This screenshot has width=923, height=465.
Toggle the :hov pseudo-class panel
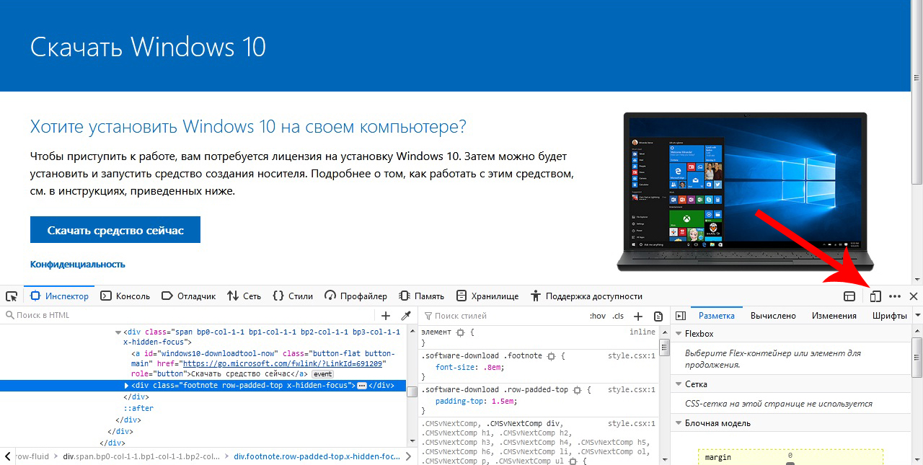tap(598, 316)
